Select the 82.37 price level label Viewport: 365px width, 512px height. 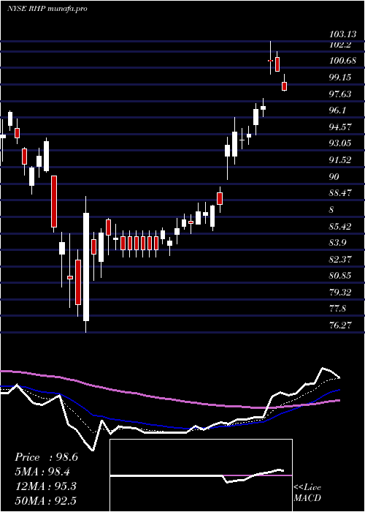click(341, 260)
